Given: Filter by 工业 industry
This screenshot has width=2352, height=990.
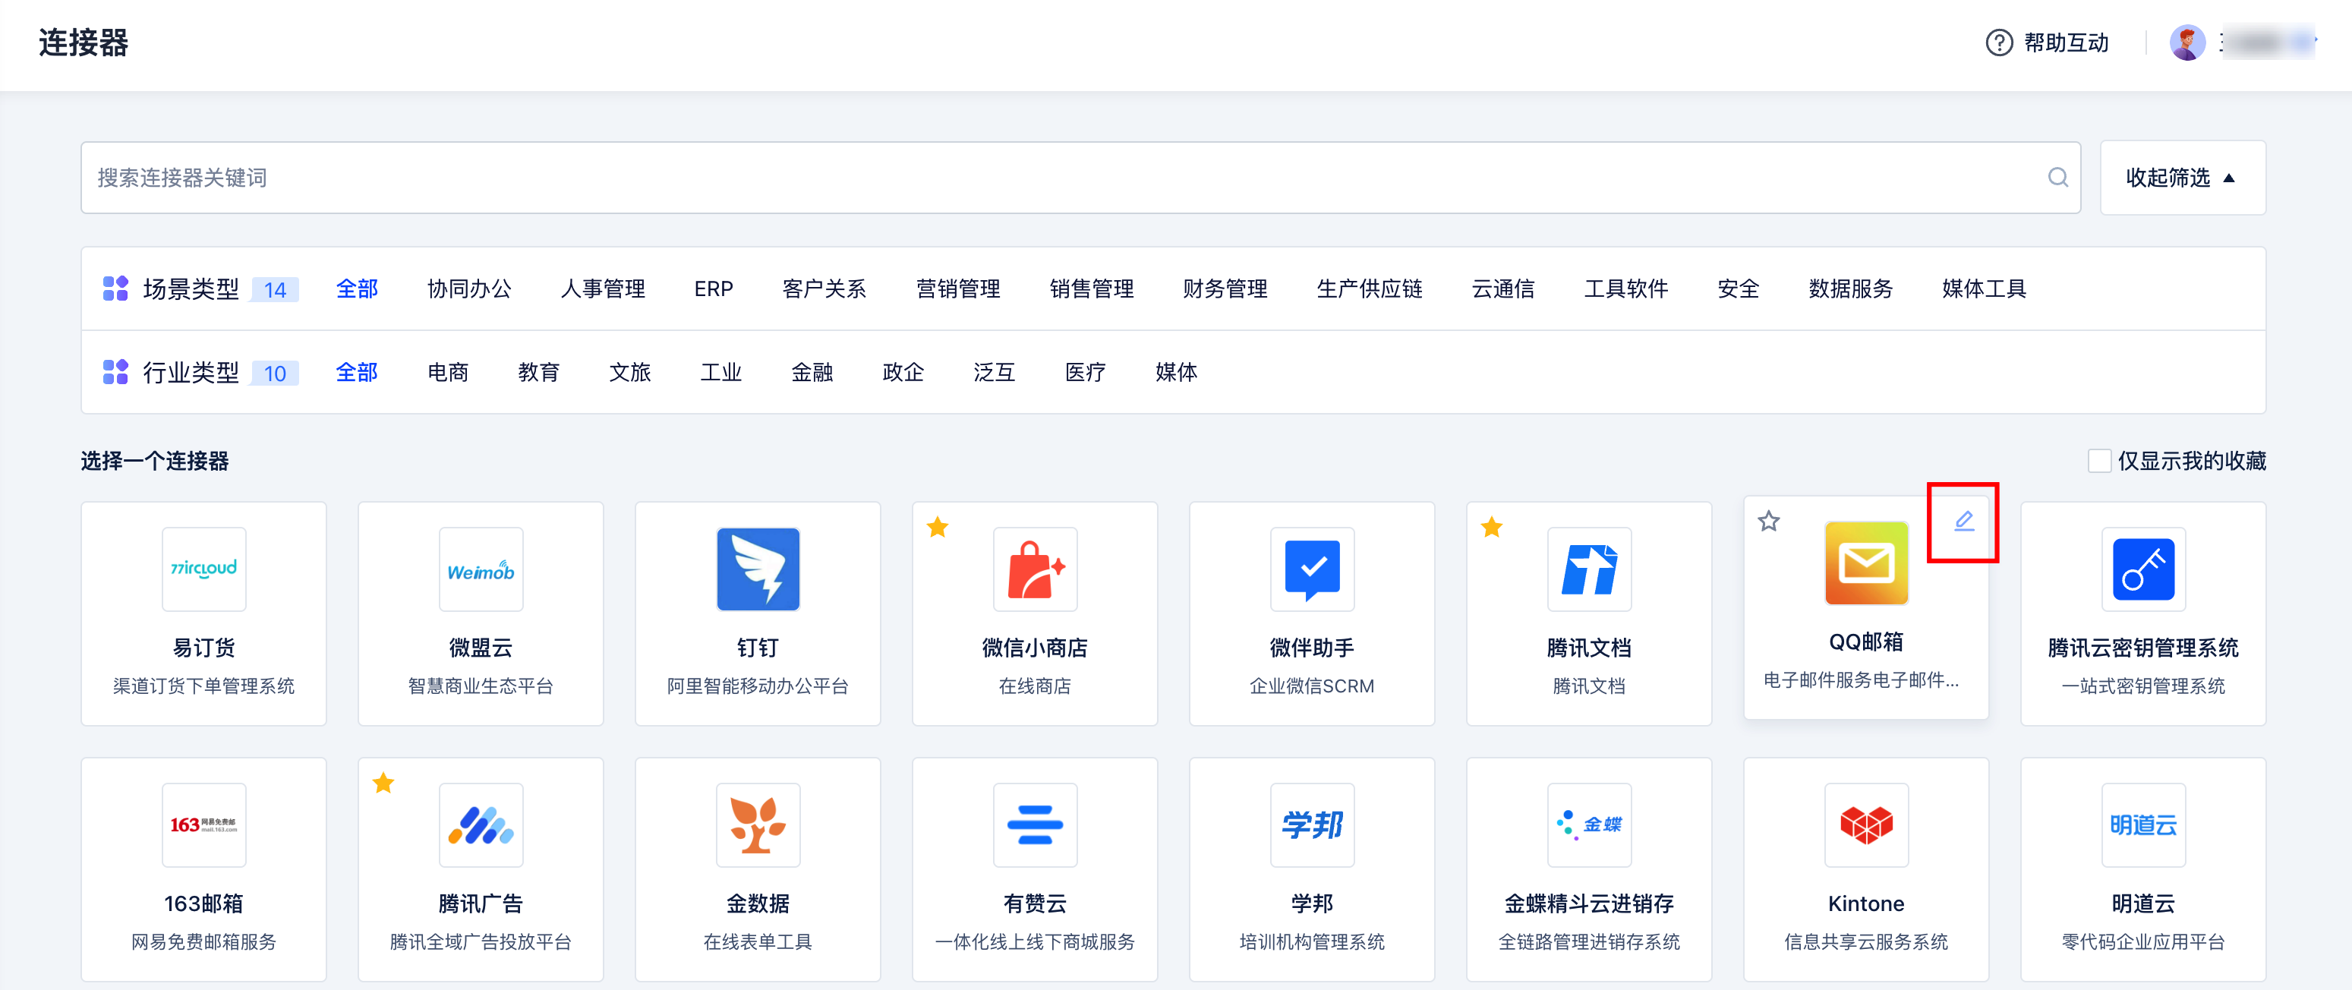Looking at the screenshot, I should coord(720,372).
